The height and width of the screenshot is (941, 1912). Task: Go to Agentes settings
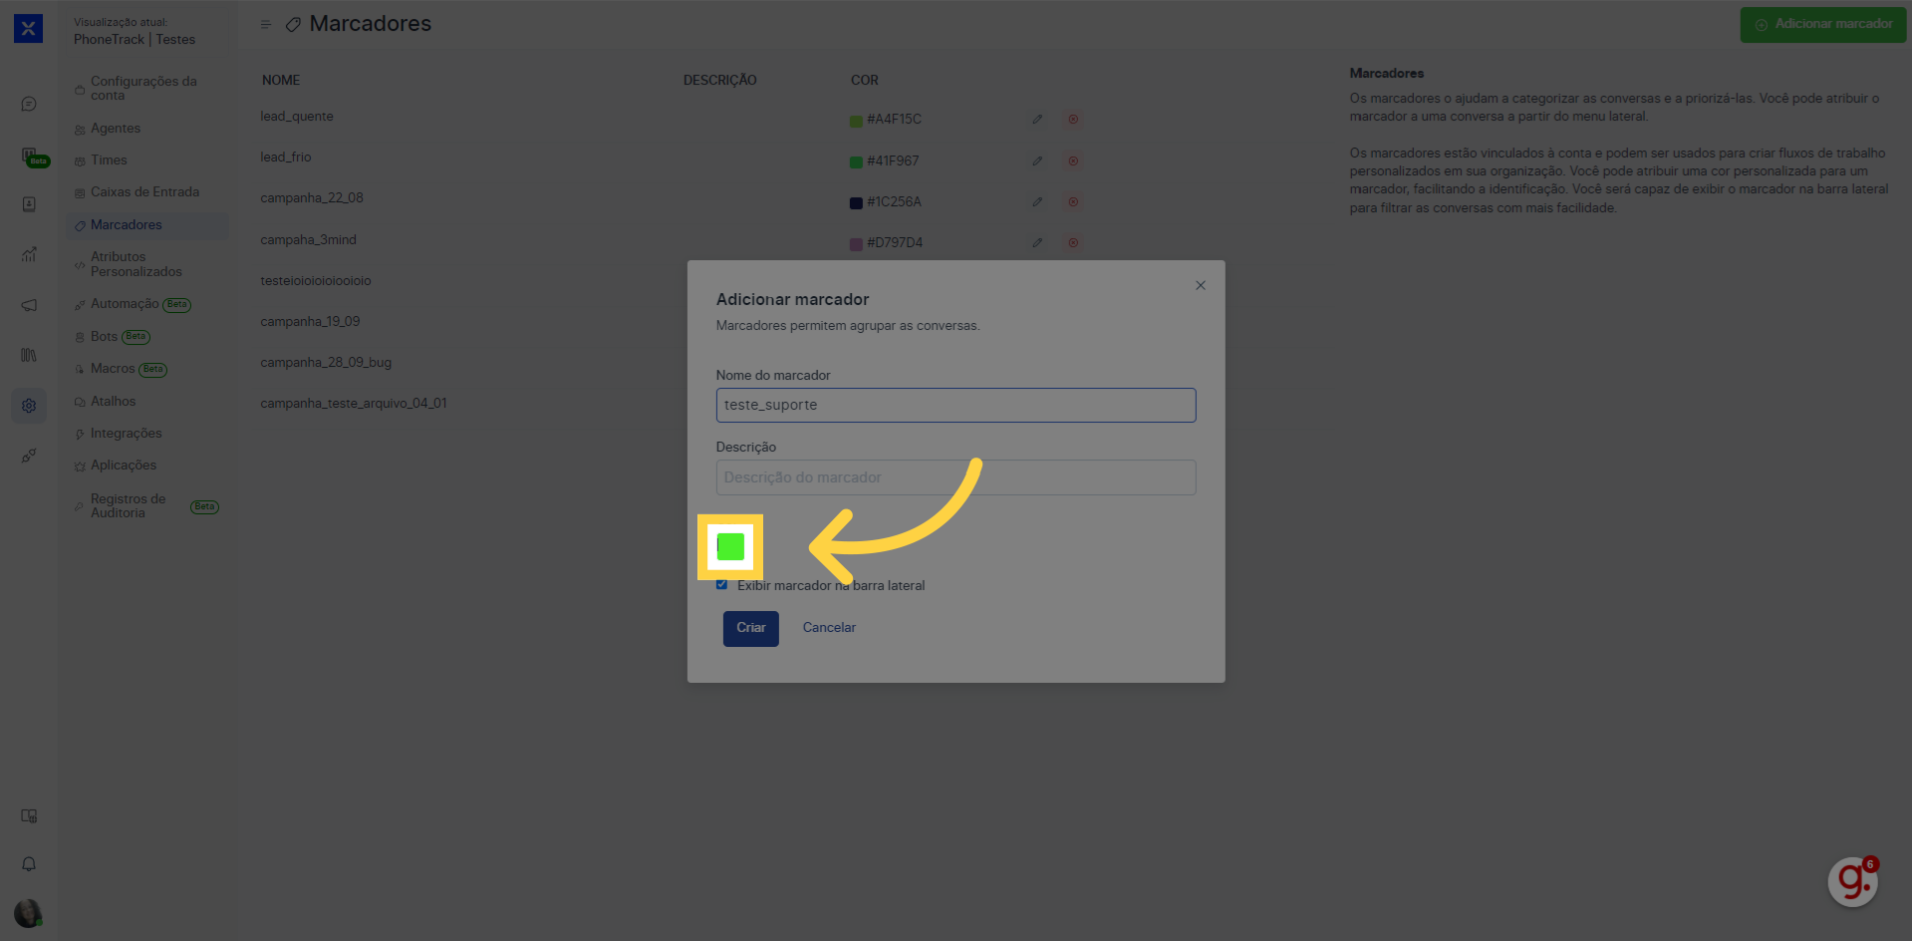click(x=147, y=129)
